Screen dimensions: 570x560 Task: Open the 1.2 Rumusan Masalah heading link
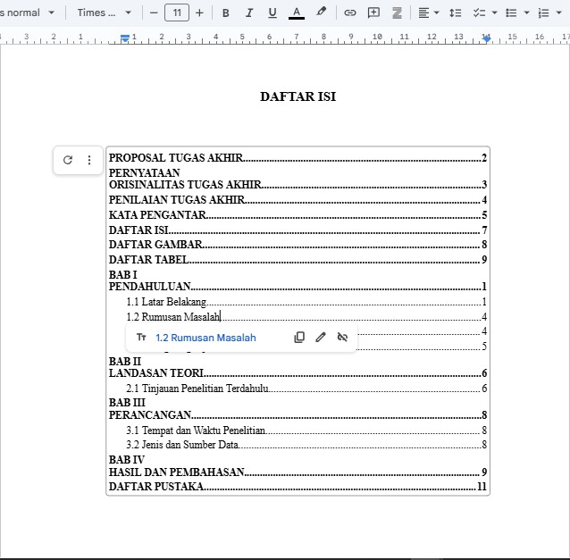205,338
